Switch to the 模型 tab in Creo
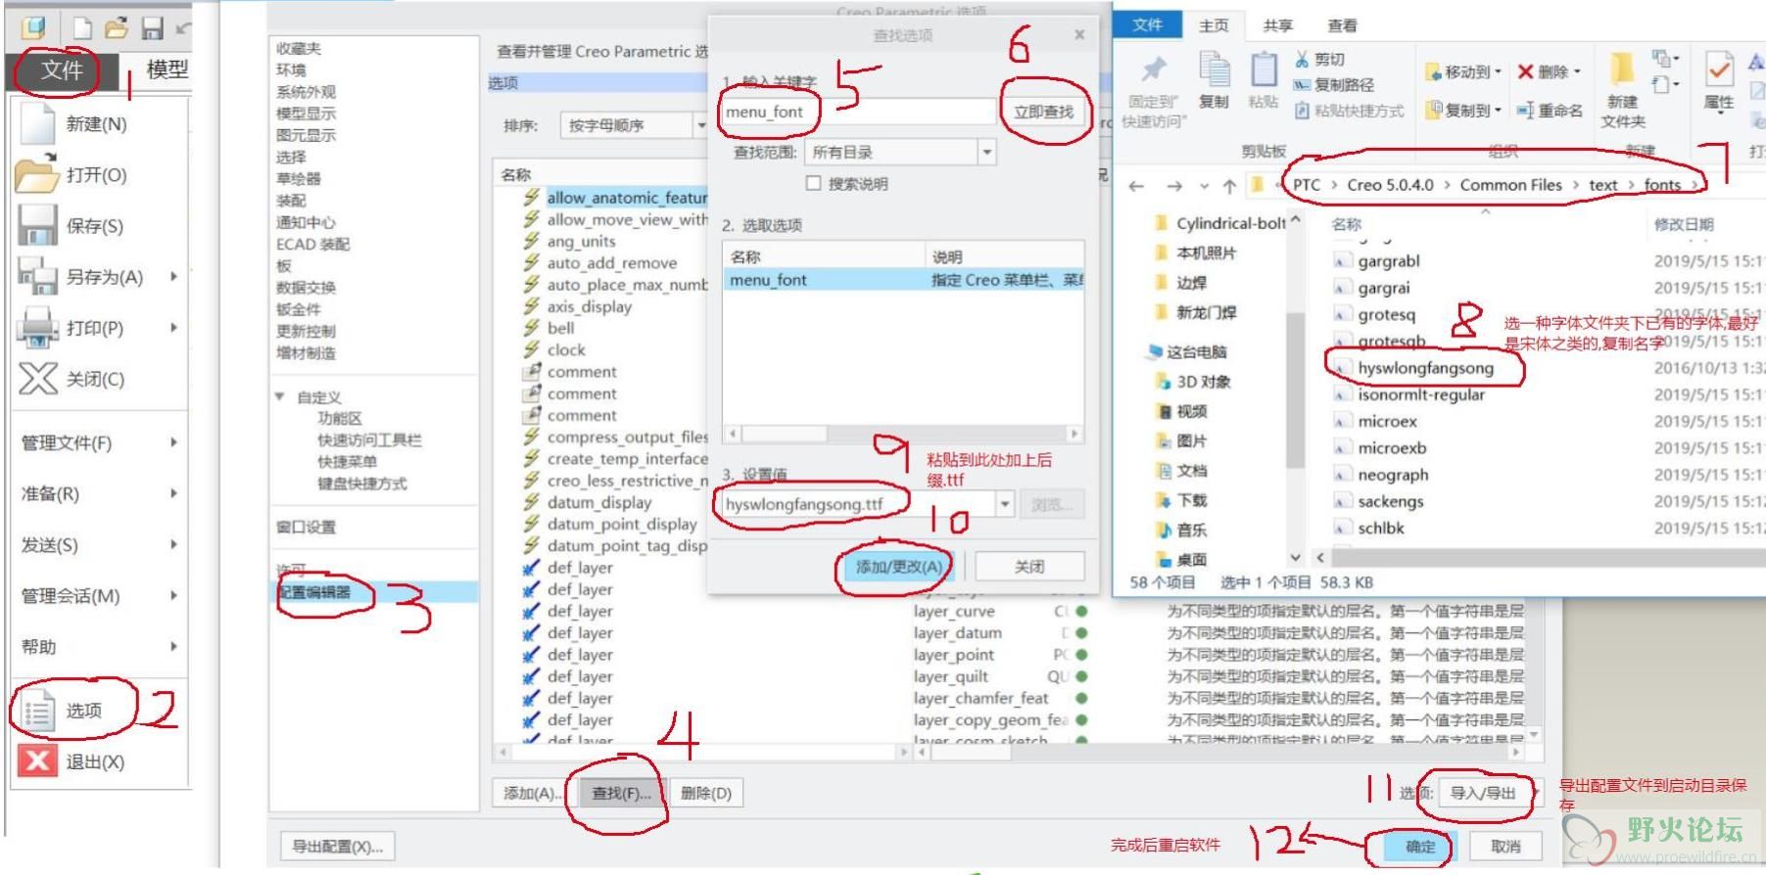Viewport: 1766px width, 875px height. (167, 69)
